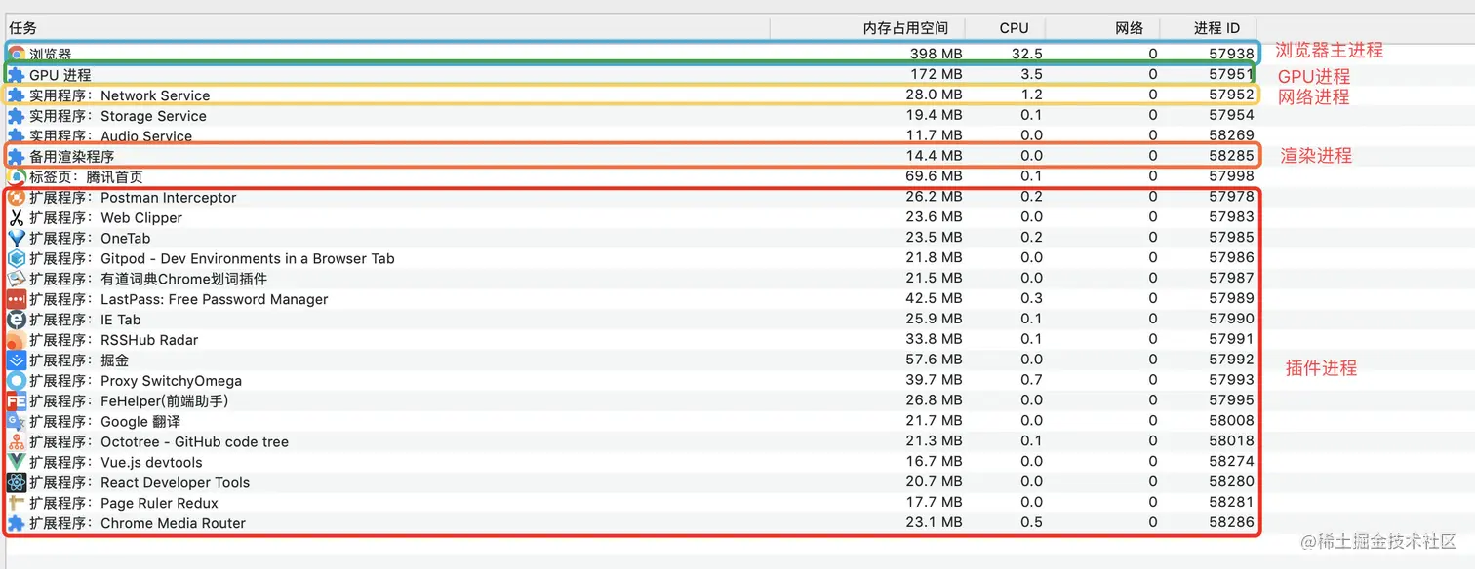Click the 172 MB memory value

[x=937, y=75]
